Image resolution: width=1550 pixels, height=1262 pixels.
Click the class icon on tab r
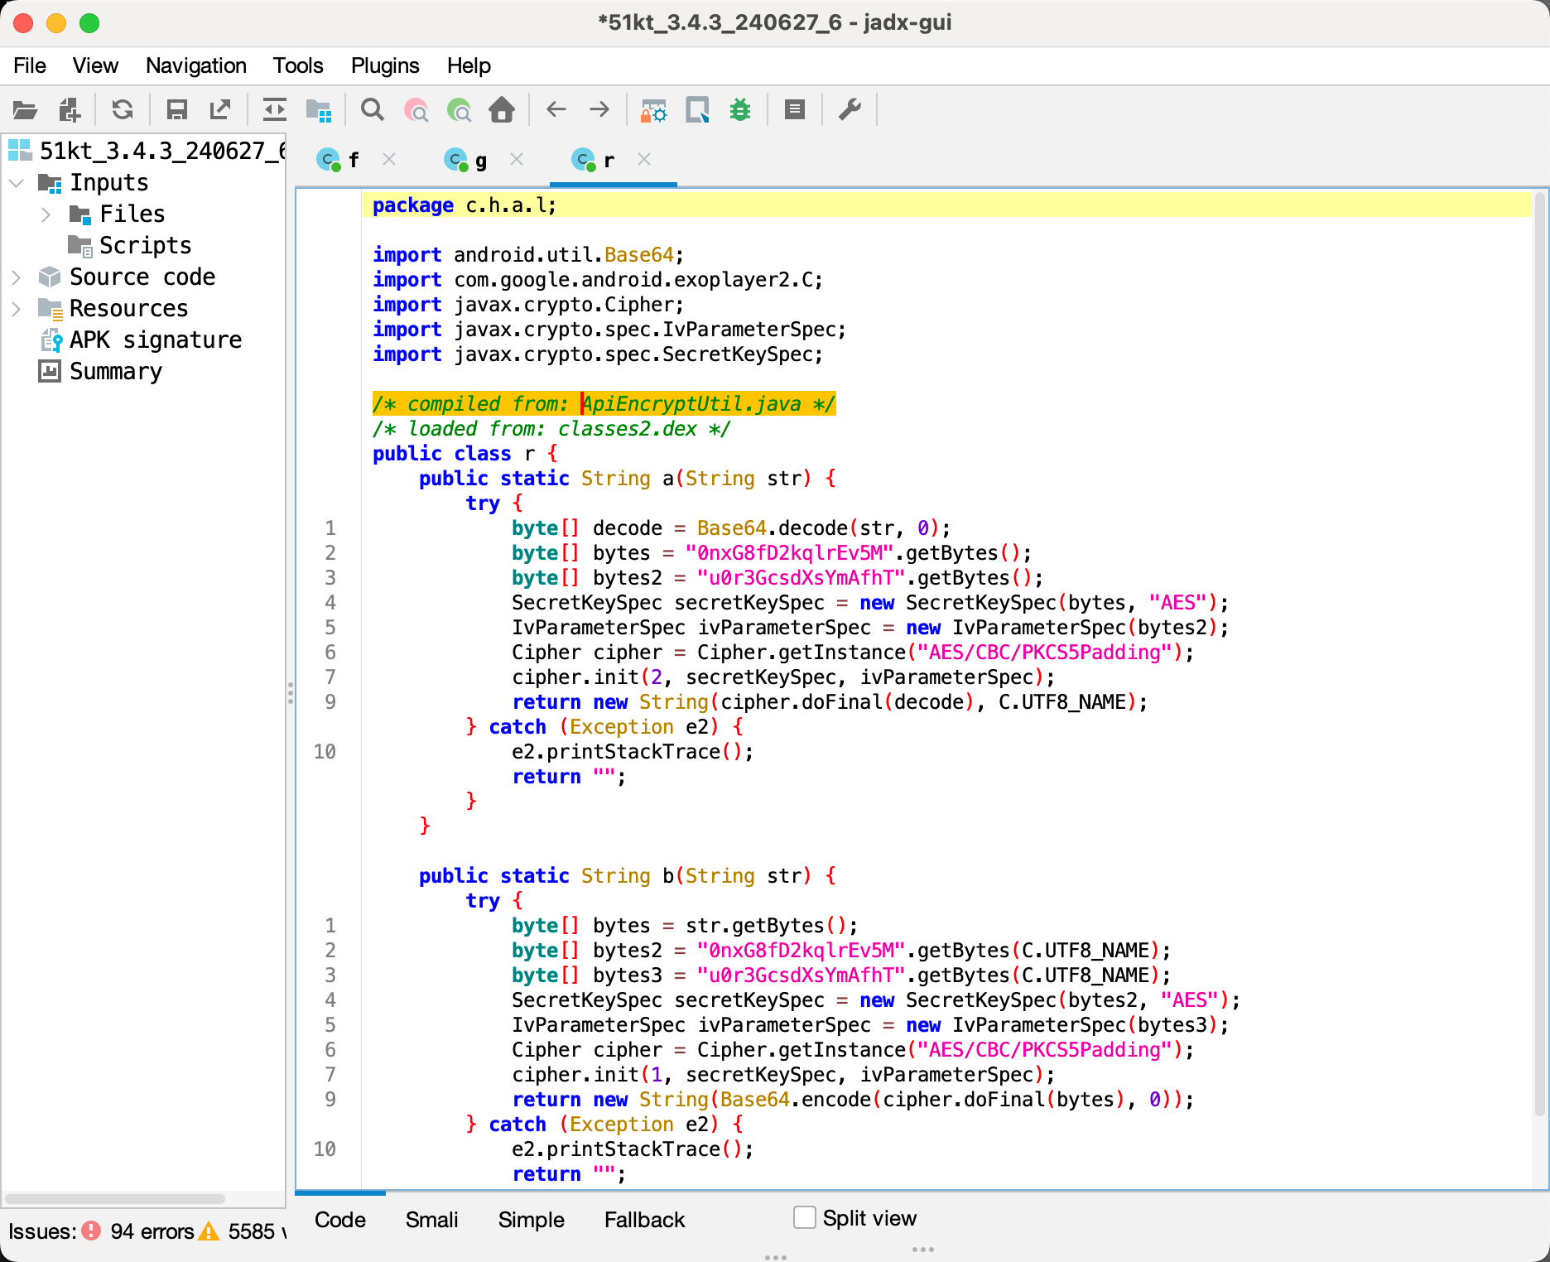[585, 160]
